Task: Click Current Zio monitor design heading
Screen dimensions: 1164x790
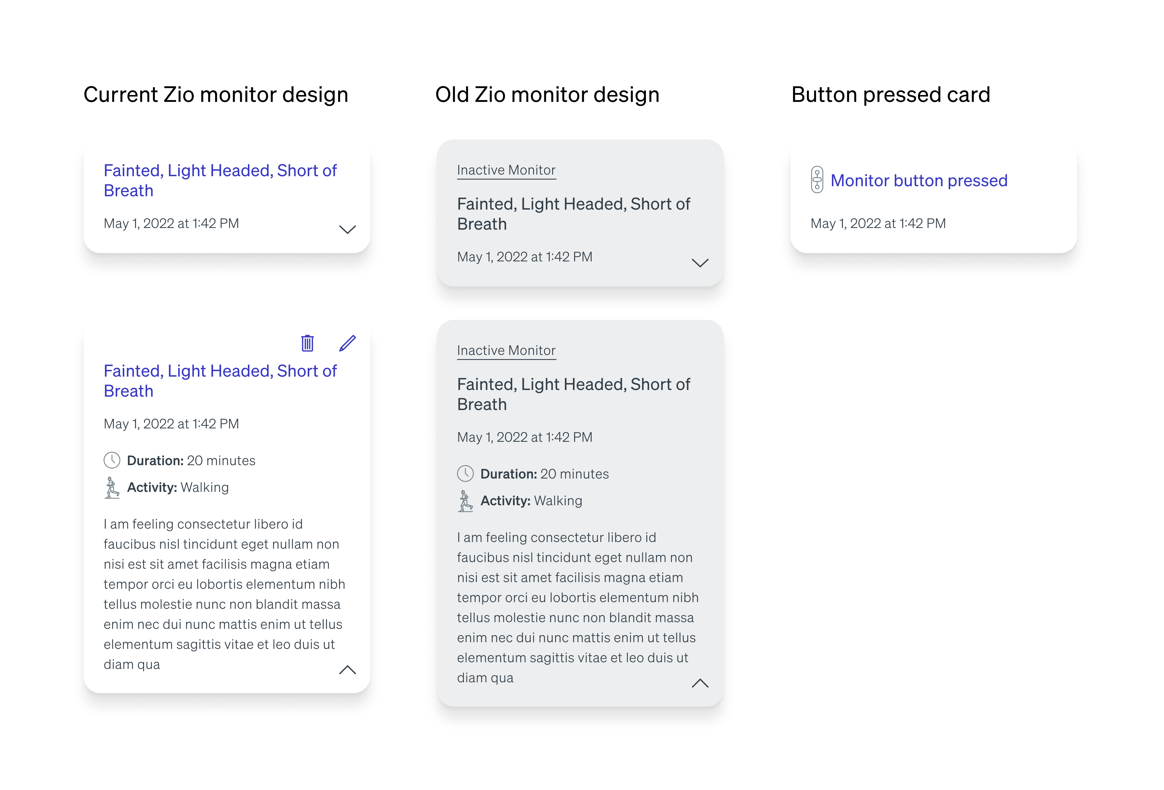Action: [x=215, y=95]
